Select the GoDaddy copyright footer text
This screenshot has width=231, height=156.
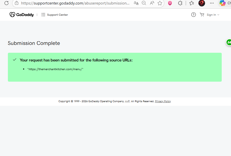(106, 101)
